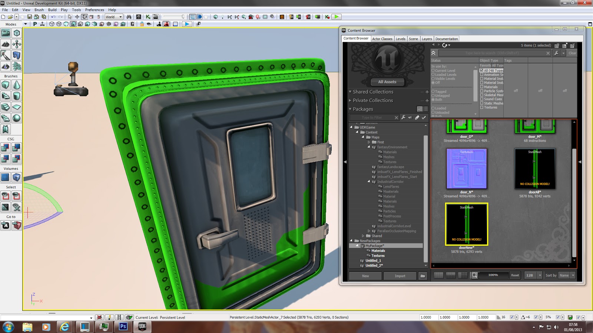Save current level via toolbar disk icon
The width and height of the screenshot is (593, 333).
(x=30, y=17)
